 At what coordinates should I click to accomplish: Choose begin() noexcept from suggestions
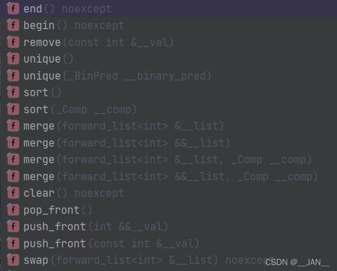click(x=168, y=25)
